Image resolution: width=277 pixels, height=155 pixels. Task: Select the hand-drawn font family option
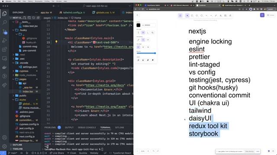[138, 40]
